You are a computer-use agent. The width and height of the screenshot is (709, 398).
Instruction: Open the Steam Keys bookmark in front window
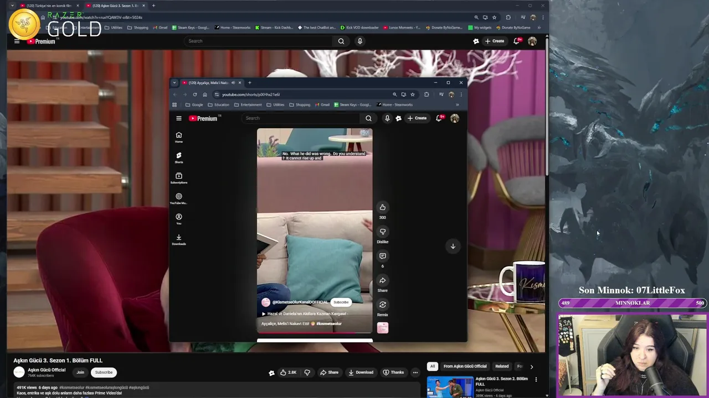[x=352, y=104]
